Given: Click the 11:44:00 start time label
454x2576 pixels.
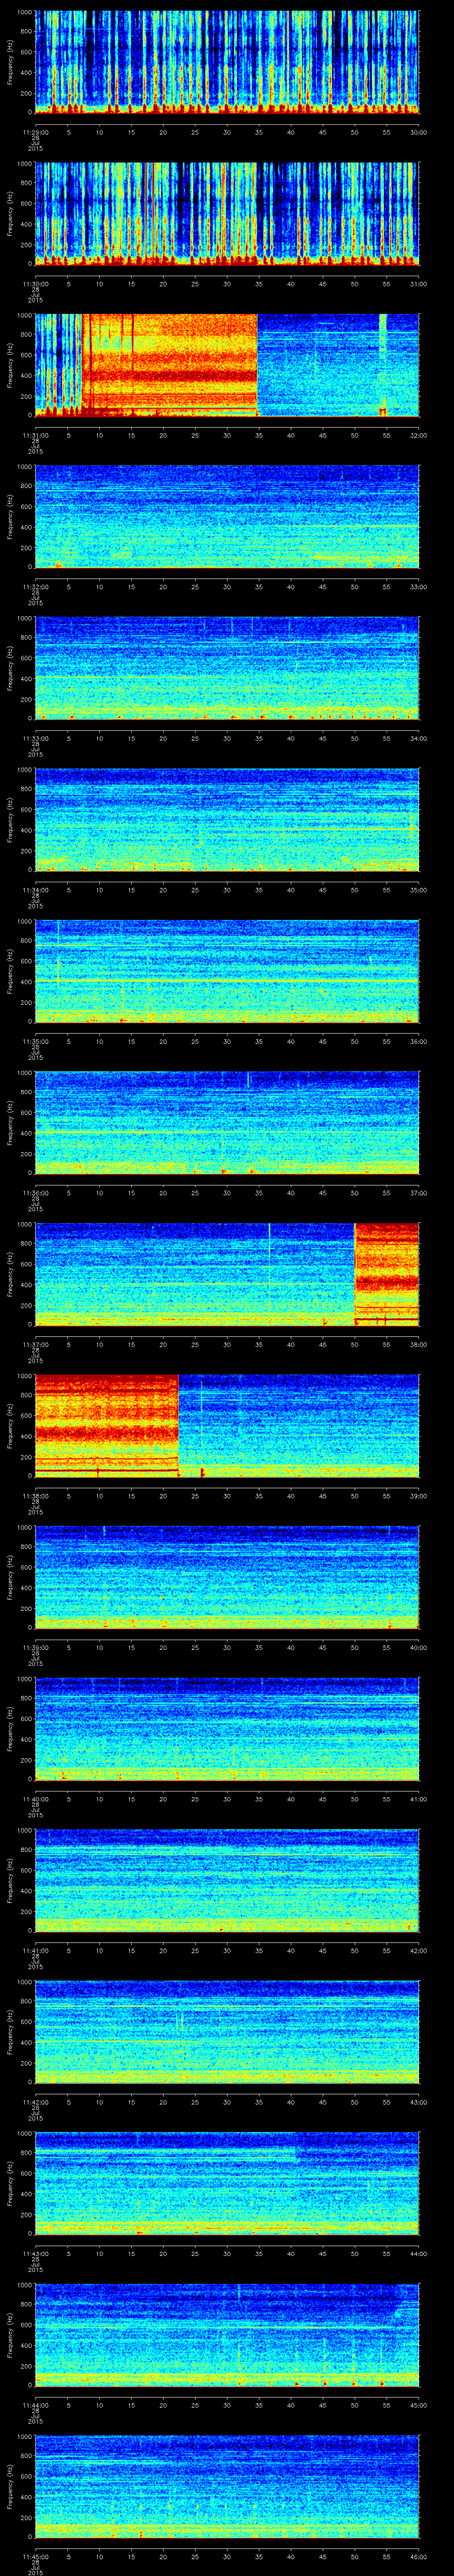Looking at the screenshot, I should pyautogui.click(x=35, y=2404).
